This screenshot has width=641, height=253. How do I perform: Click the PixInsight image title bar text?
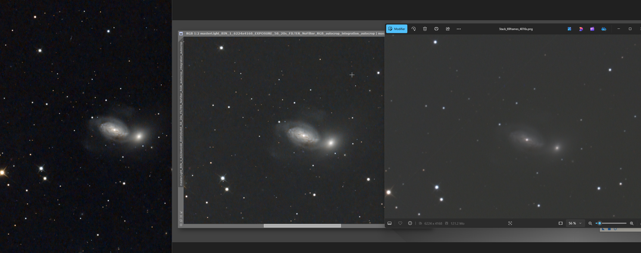click(285, 34)
